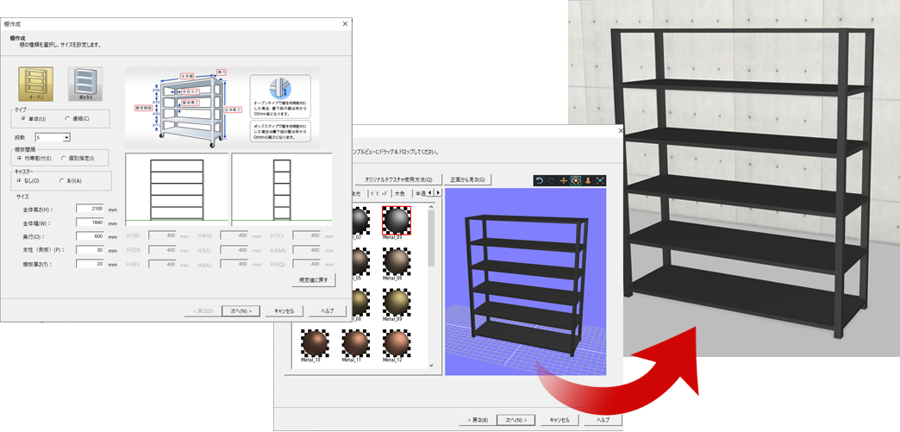Click the 正面から見る(G) button

tap(466, 179)
